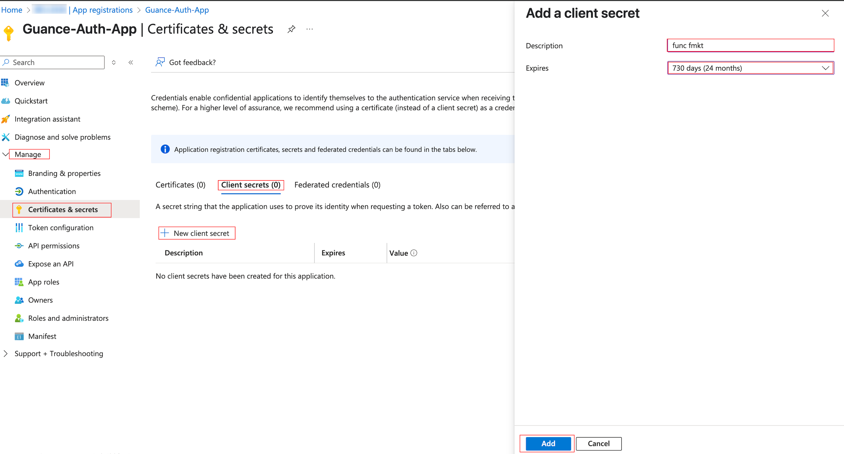Click the Got feedback icon
844x454 pixels.
tap(160, 62)
